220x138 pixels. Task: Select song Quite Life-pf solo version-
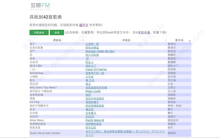pyautogui.click(x=45, y=133)
